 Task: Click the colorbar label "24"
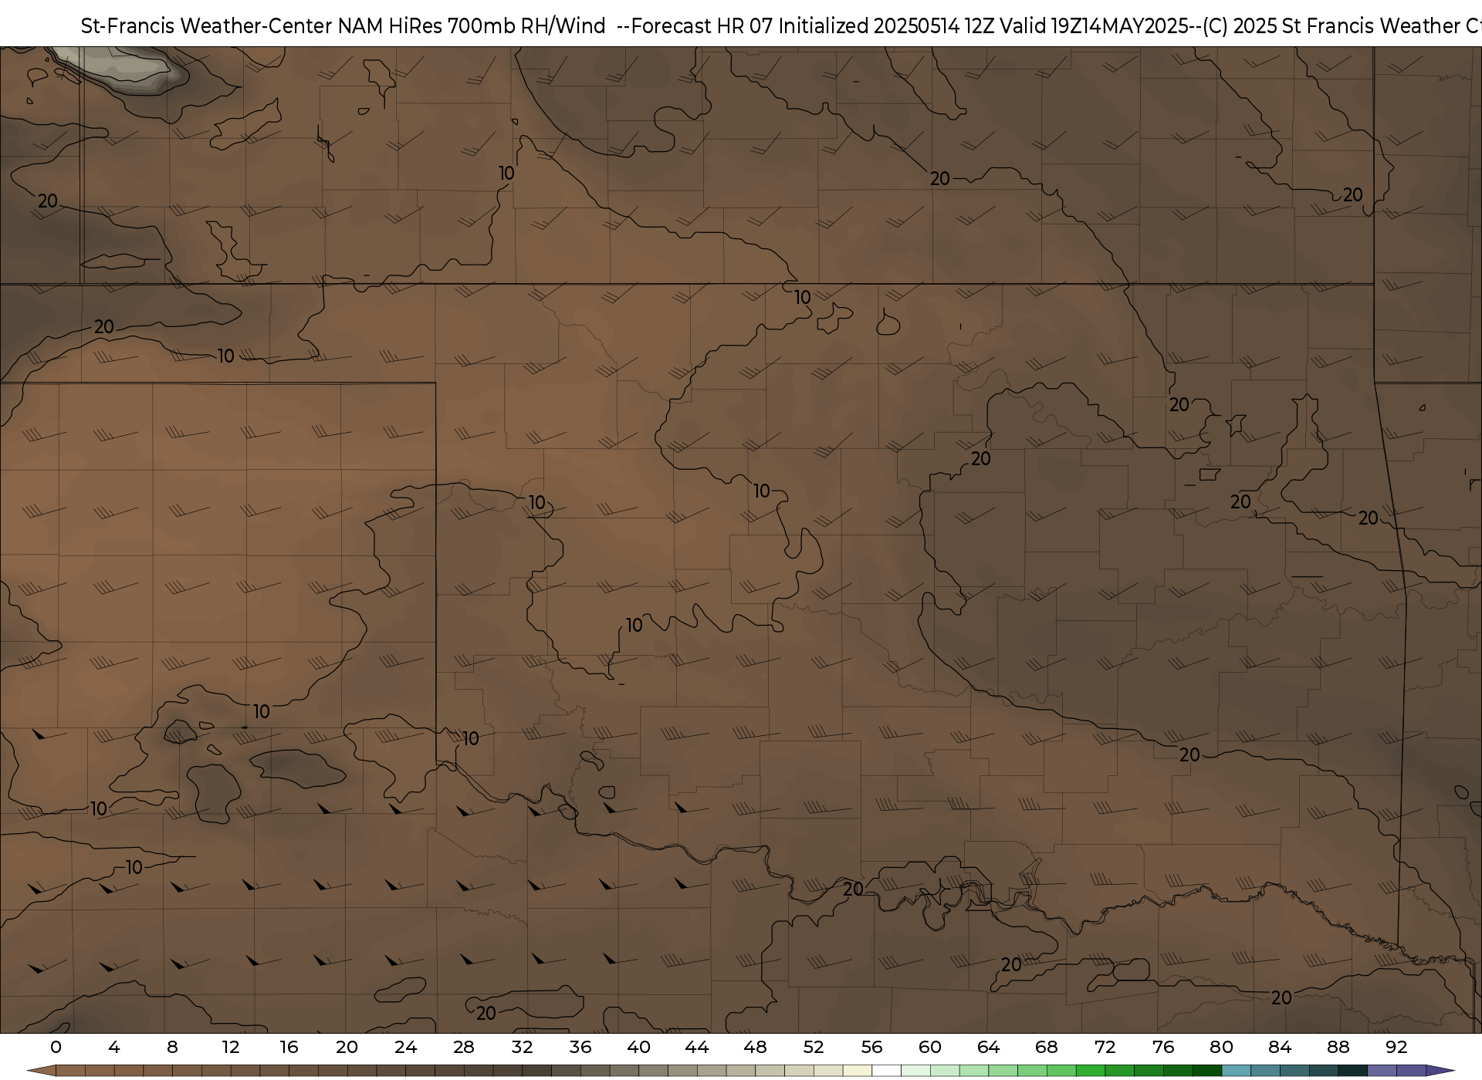pos(405,1047)
